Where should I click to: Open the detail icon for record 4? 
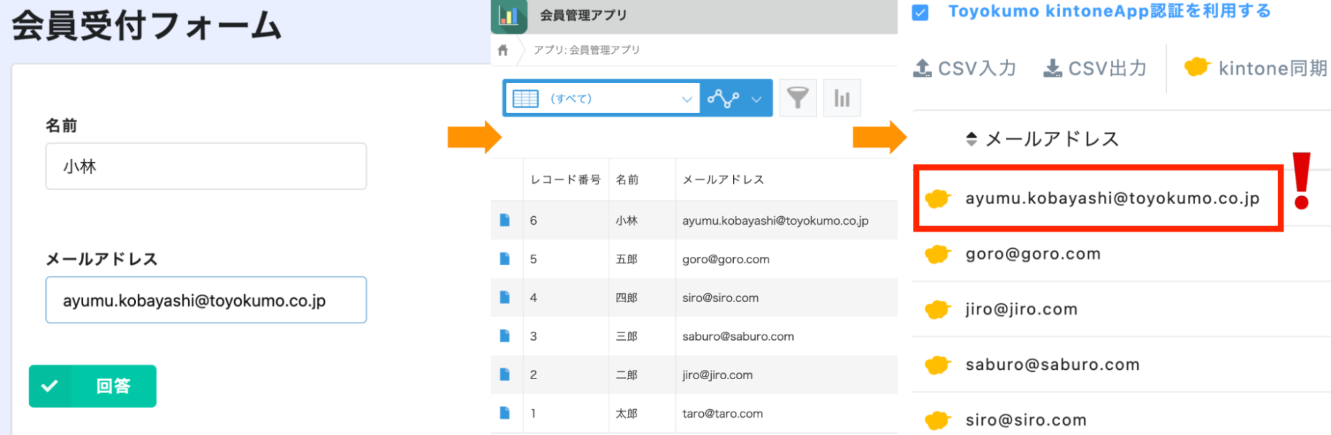click(505, 297)
